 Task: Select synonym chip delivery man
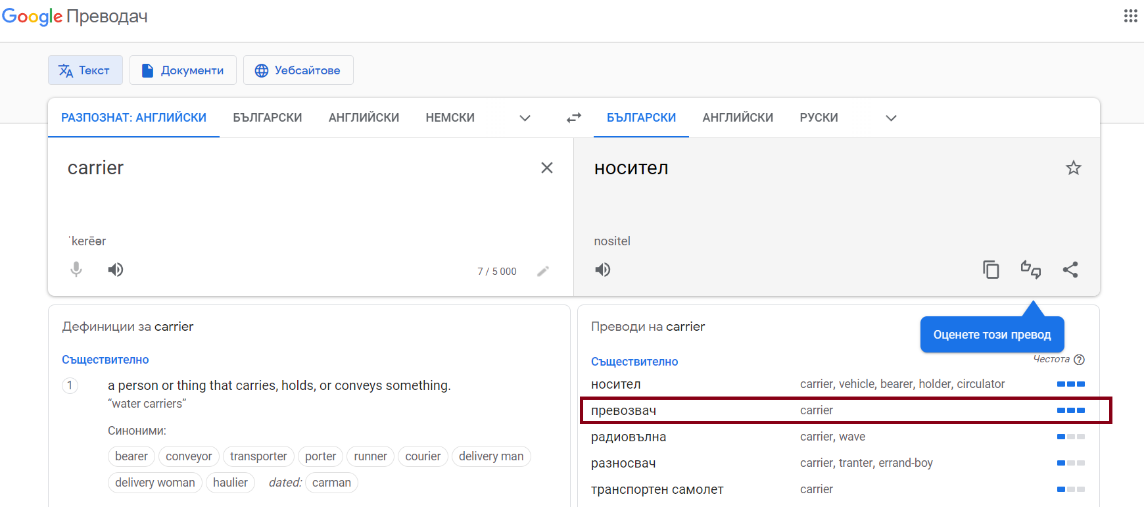point(491,456)
